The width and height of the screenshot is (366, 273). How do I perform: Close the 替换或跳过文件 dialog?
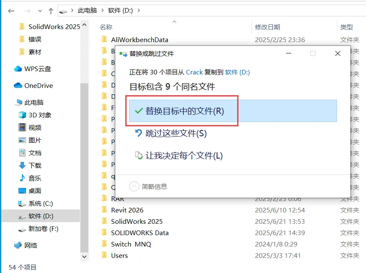(337, 53)
